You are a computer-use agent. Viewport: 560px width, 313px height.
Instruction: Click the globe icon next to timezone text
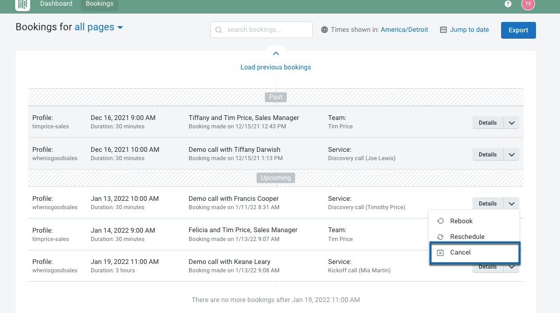324,30
